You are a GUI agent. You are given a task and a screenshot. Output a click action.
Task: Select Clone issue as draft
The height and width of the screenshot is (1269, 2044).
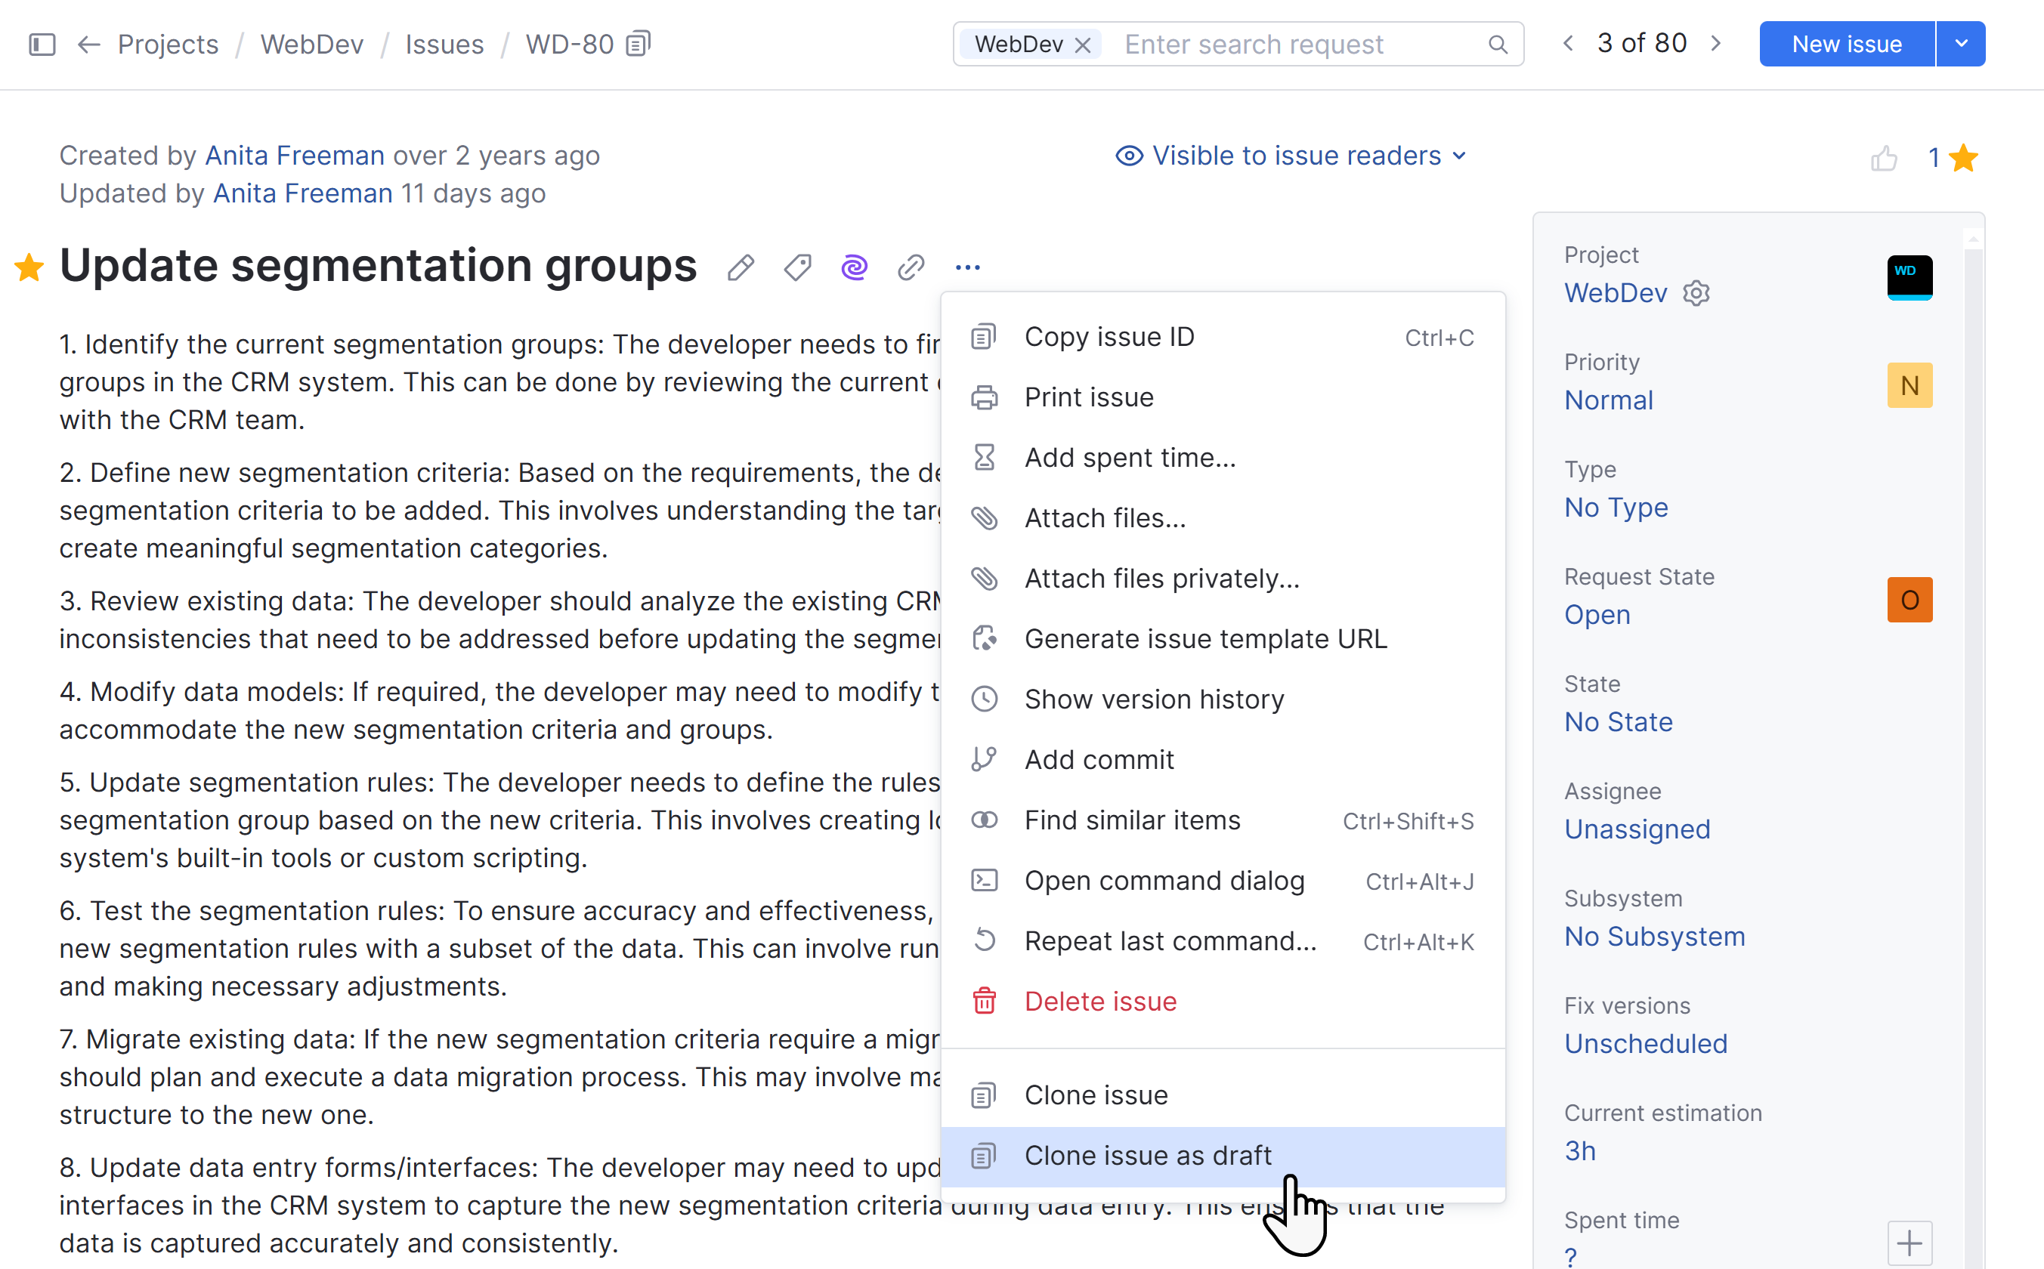tap(1146, 1156)
